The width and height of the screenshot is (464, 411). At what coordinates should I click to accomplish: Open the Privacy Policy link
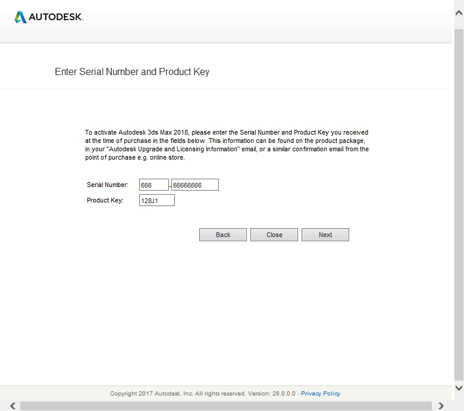(x=321, y=394)
